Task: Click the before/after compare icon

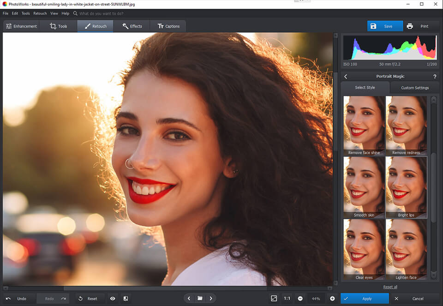Action: pyautogui.click(x=126, y=299)
